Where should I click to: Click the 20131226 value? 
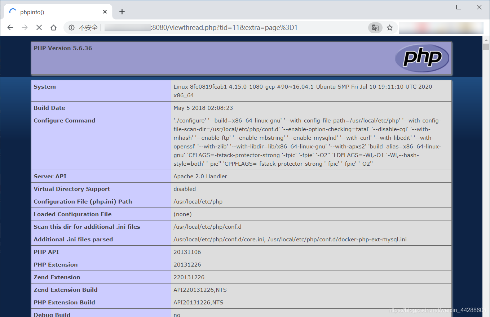(x=187, y=265)
